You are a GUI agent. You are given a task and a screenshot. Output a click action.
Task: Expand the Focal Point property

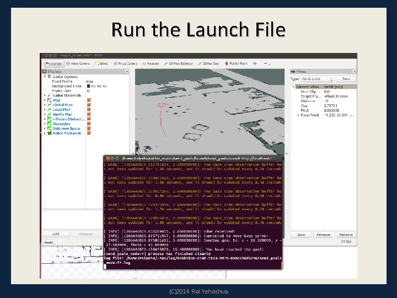[x=298, y=115]
